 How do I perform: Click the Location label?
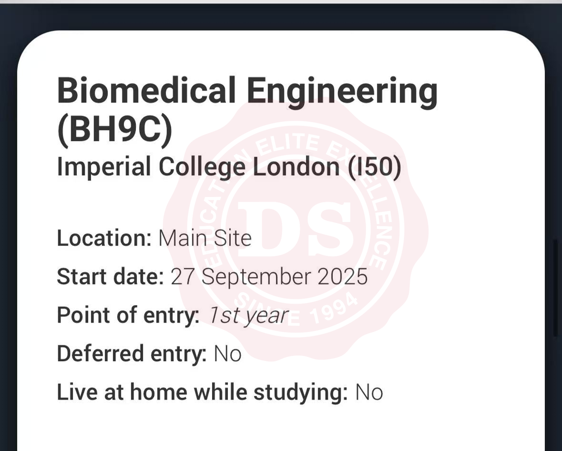pos(104,238)
